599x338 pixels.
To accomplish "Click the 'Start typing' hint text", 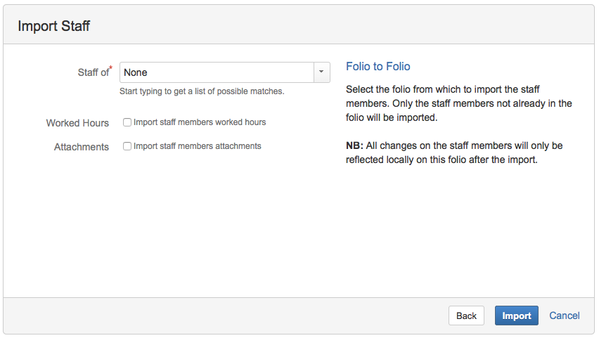I will pyautogui.click(x=202, y=91).
